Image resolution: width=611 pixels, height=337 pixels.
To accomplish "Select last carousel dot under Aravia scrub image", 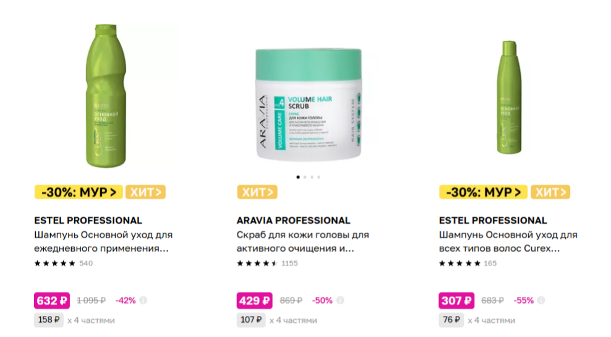I will pos(318,177).
